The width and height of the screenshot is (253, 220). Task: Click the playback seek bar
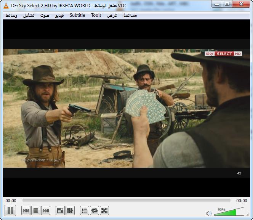click(x=126, y=201)
